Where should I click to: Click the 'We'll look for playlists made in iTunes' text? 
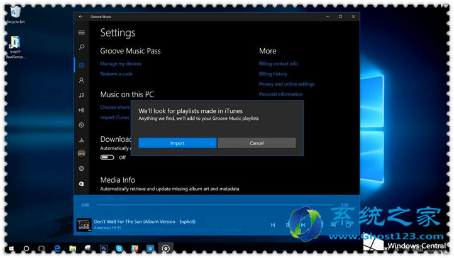191,111
